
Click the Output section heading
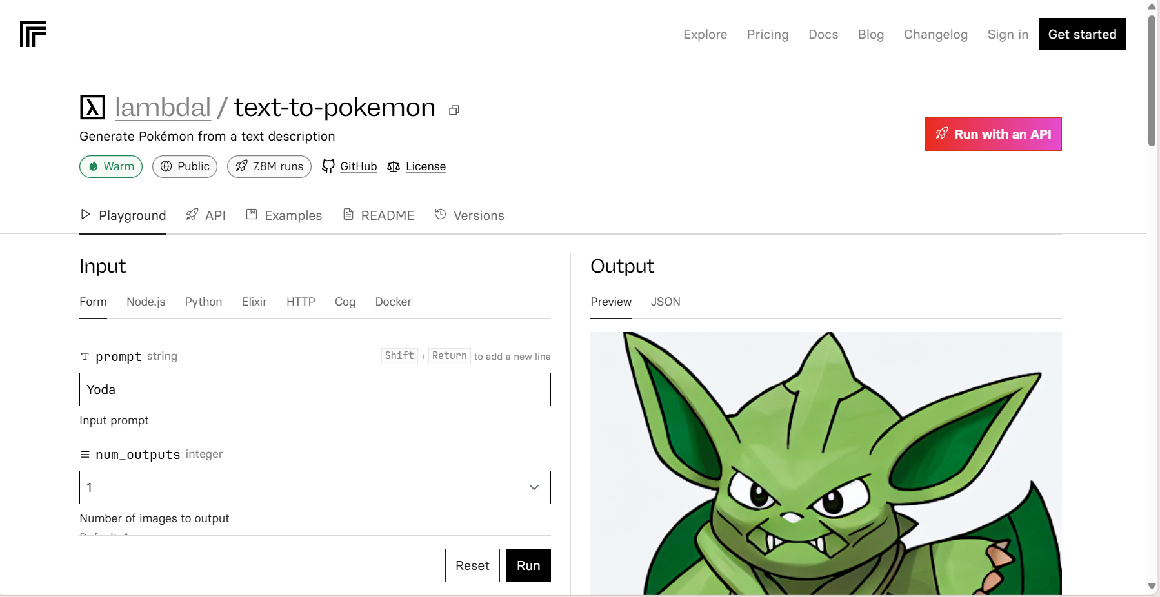click(623, 266)
